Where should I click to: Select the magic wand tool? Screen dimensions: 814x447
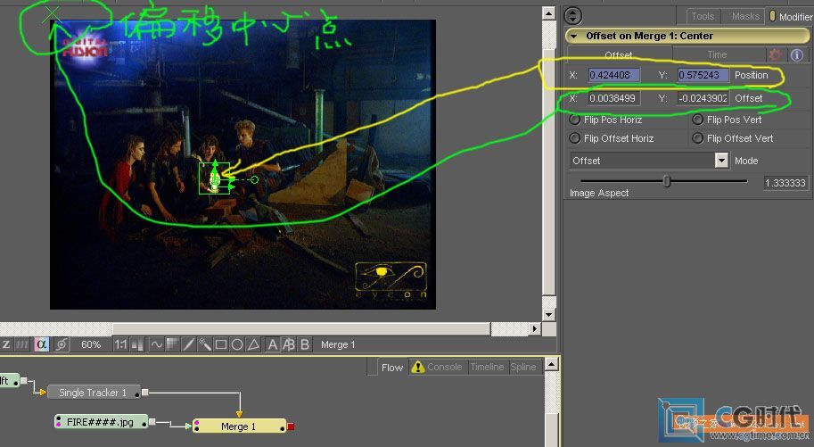[204, 344]
